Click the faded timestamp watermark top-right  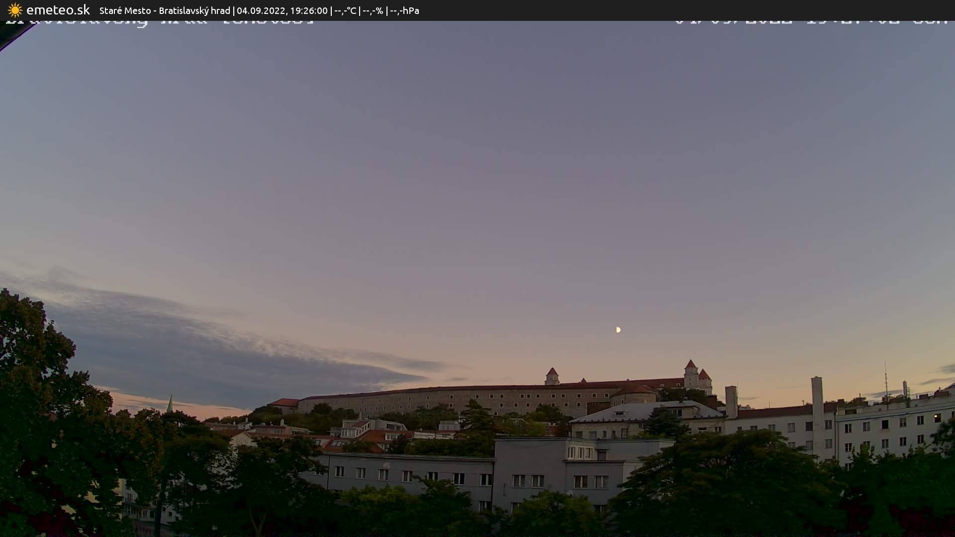click(x=811, y=21)
